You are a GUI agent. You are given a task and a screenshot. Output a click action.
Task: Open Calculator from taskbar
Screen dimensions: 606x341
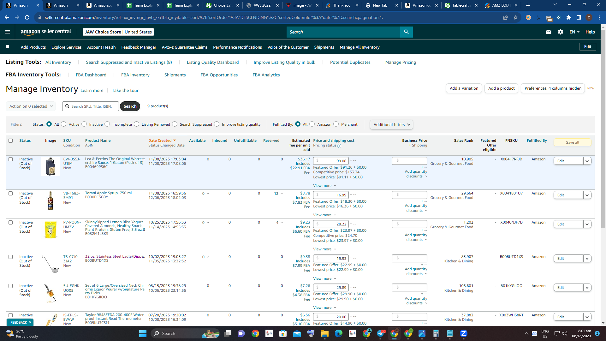click(436, 333)
